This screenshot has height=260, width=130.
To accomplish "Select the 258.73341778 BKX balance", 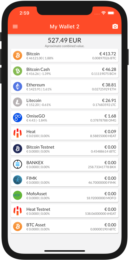I will [102, 167].
